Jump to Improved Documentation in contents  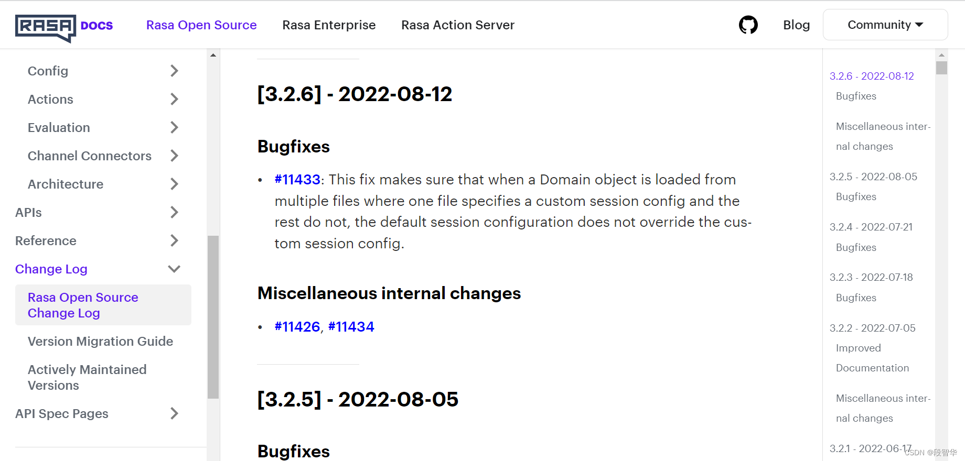872,358
